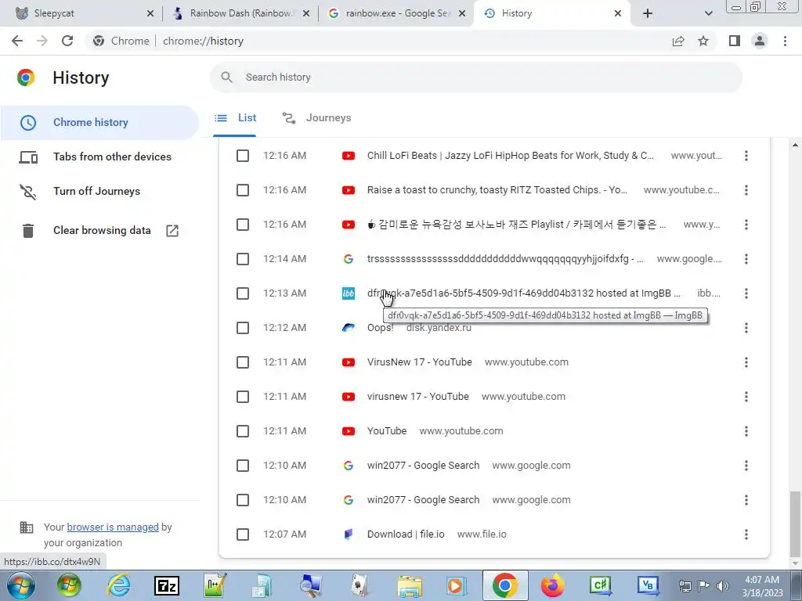Check the Download file.io entry checkbox
Image resolution: width=802 pixels, height=601 pixels.
click(x=243, y=534)
